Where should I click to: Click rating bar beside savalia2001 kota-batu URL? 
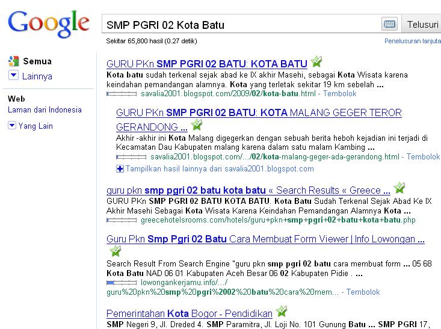pos(122,94)
